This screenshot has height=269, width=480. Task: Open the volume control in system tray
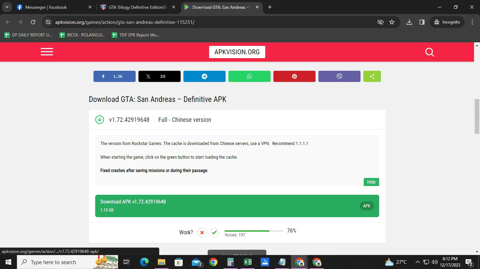point(434,262)
